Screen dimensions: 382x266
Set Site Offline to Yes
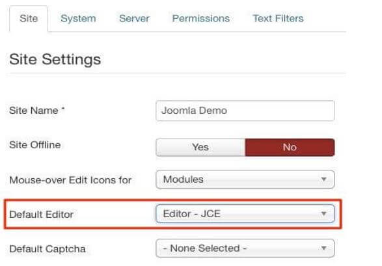pyautogui.click(x=200, y=147)
